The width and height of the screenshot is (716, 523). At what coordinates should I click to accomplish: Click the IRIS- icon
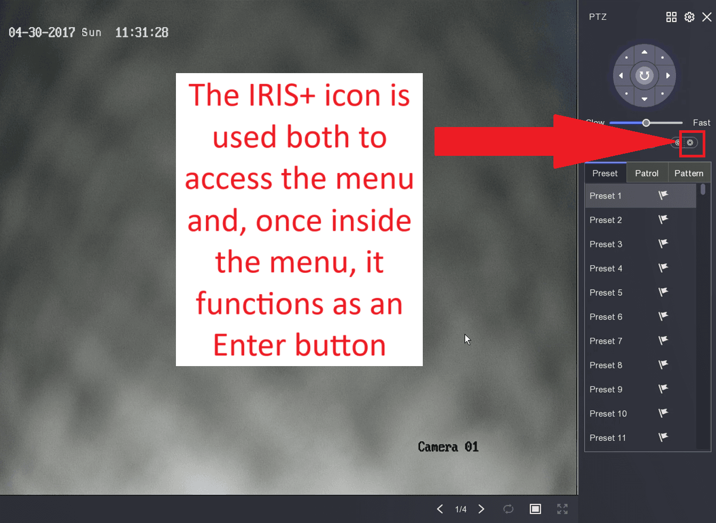678,142
